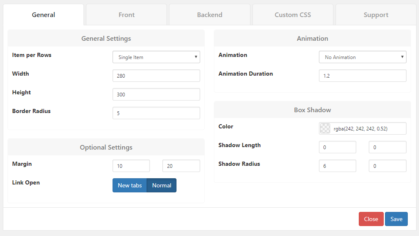Click the first Margin value field
Image resolution: width=419 pixels, height=236 pixels.
pyautogui.click(x=131, y=166)
